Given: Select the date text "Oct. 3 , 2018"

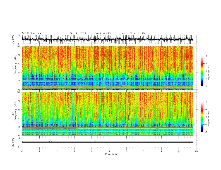Looking at the screenshot, I should click(x=78, y=33).
